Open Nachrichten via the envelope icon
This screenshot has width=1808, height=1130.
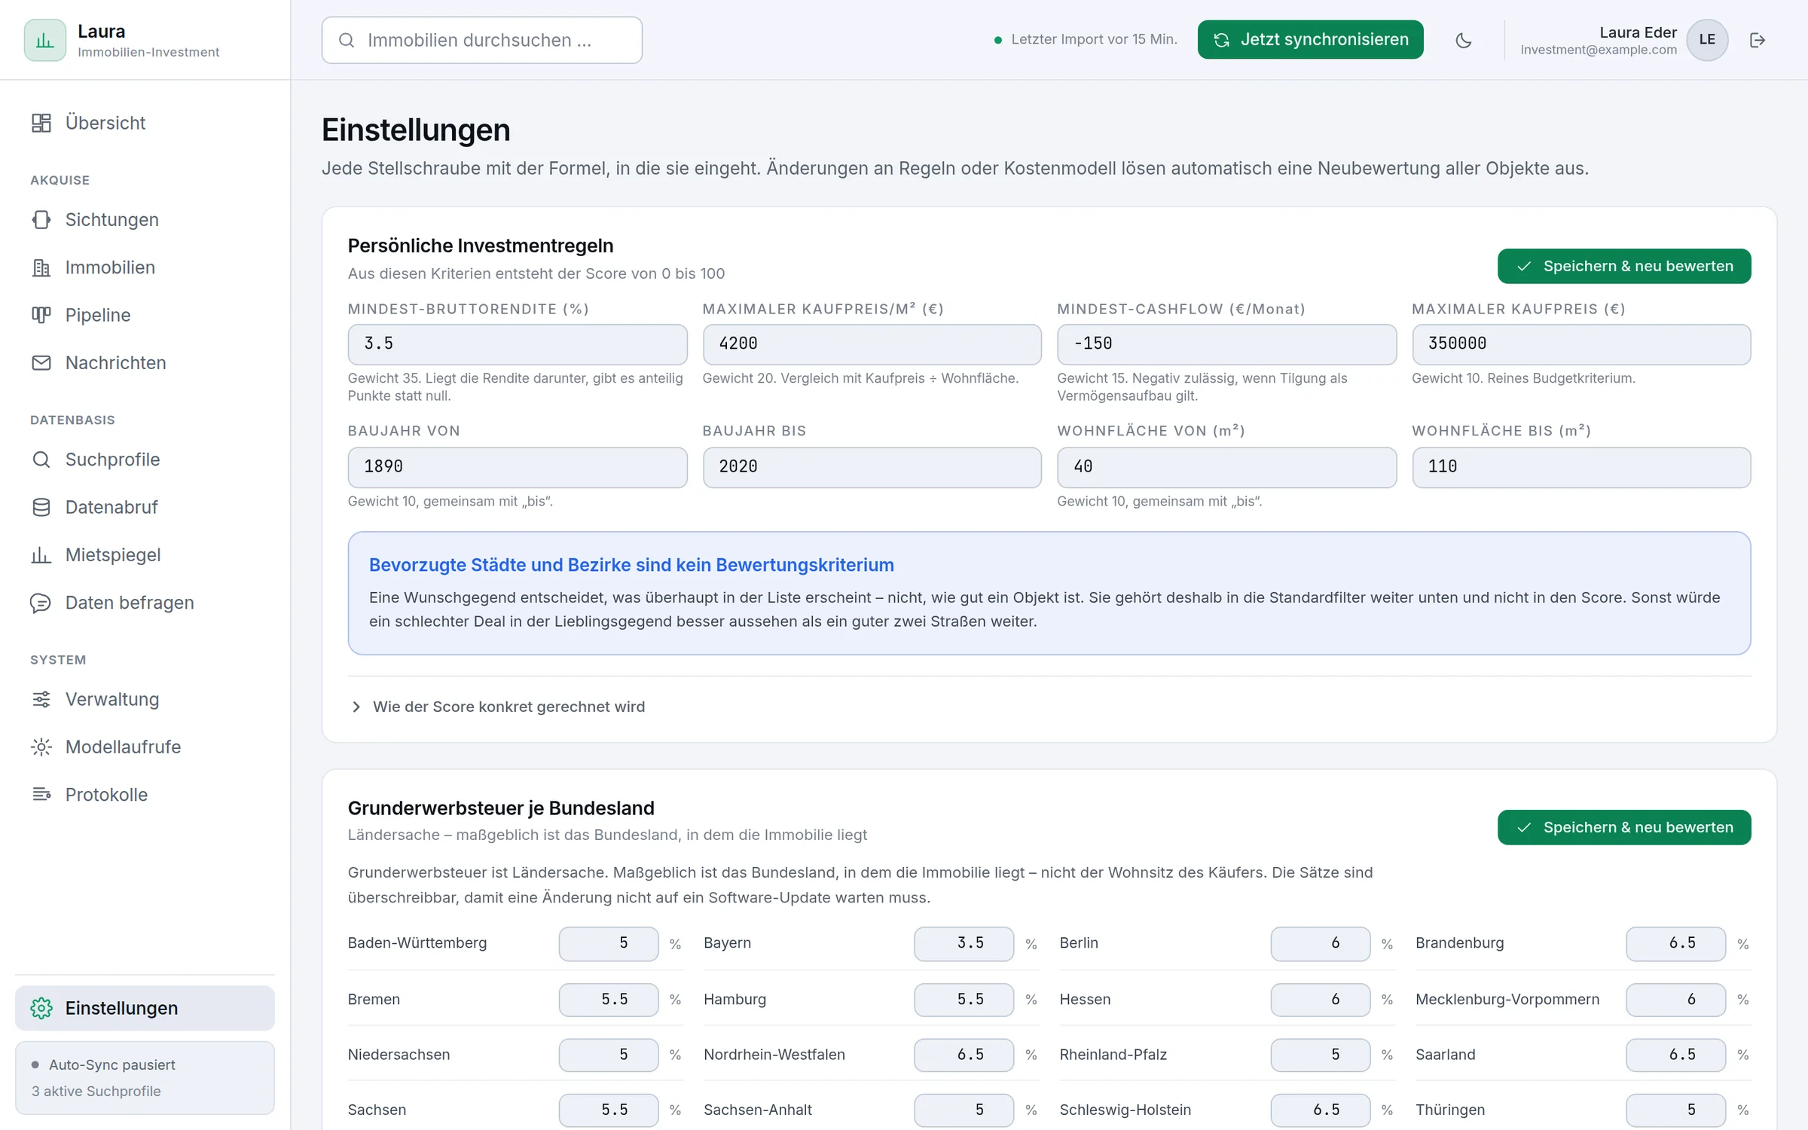pyautogui.click(x=41, y=362)
